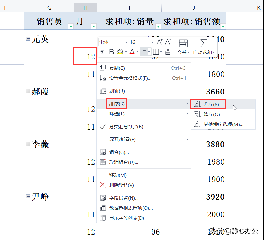Click the 求和项:销量 header cell

click(129, 21)
